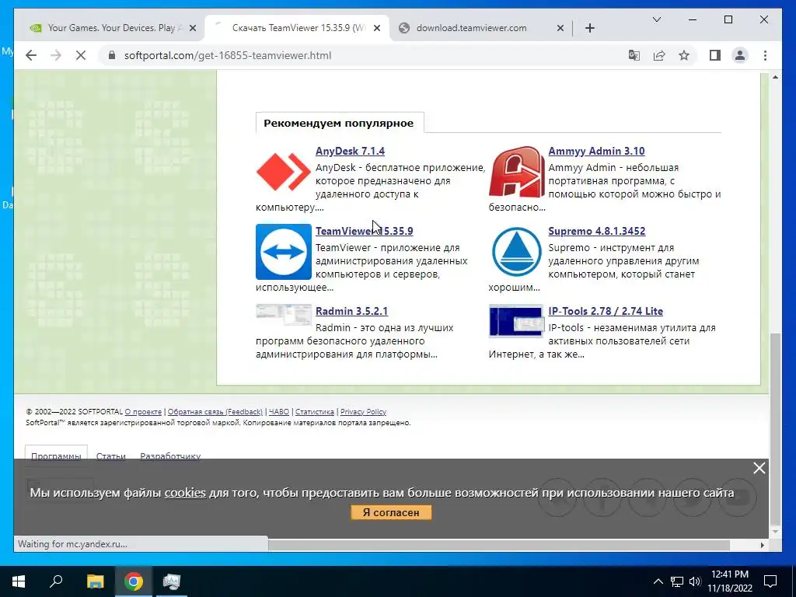
Task: Open the Radmin screenshot thumbnail
Action: 283,315
